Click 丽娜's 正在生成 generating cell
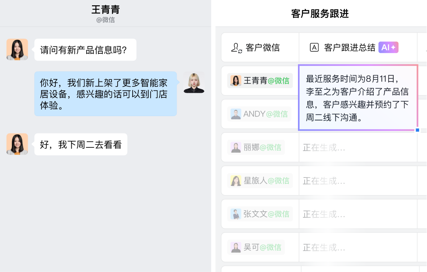This screenshot has width=427, height=272. pyautogui.click(x=357, y=147)
